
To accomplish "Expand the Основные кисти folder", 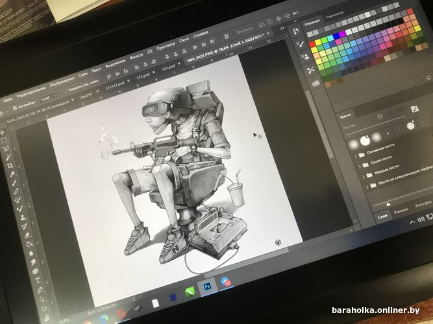I will 356,157.
